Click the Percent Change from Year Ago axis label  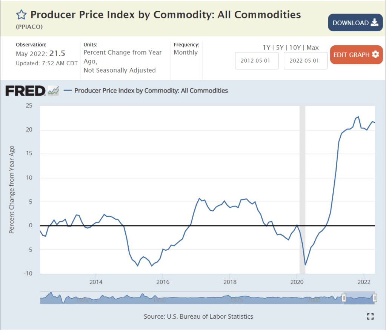click(x=12, y=190)
